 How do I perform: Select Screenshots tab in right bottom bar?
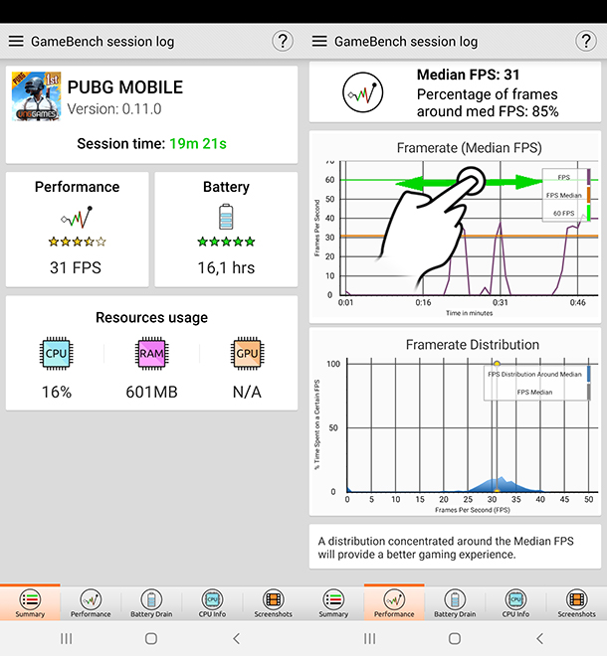point(576,603)
